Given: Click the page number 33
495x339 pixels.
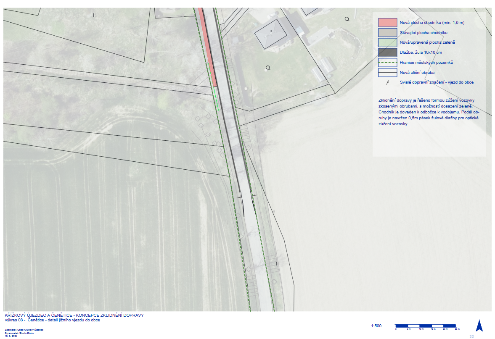Looking at the screenshot, I should (x=471, y=336).
